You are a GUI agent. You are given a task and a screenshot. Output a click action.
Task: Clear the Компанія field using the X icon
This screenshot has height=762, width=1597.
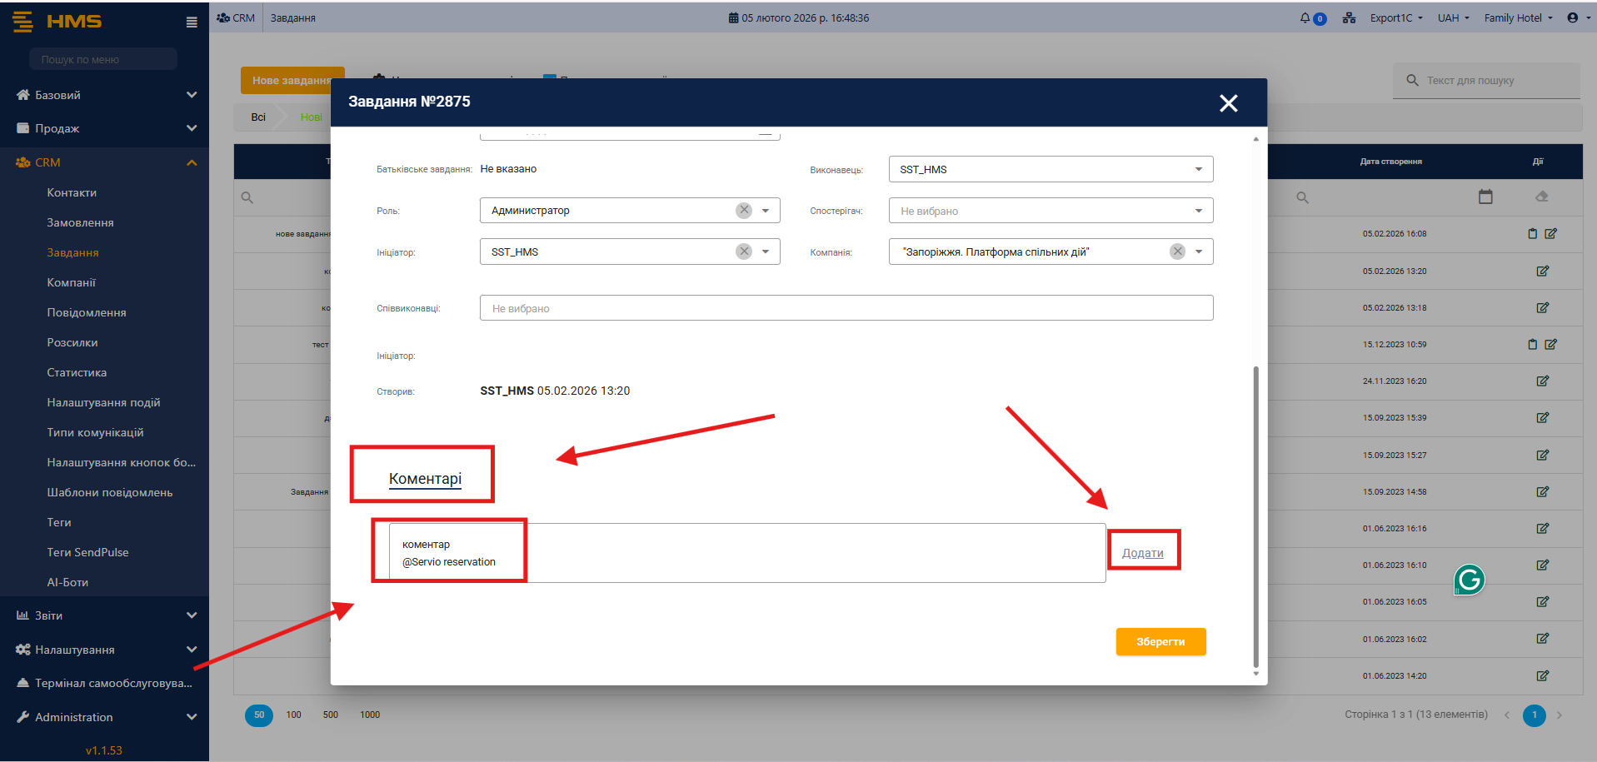coord(1177,252)
